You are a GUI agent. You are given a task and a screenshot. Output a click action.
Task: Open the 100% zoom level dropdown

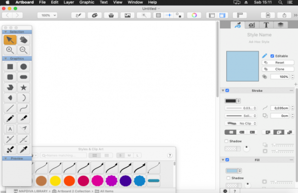coord(48,15)
